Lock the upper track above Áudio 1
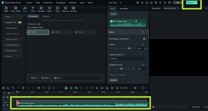 click(4, 97)
